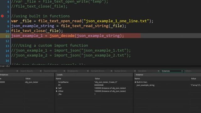201x113 pixels.
Task: Click line number 11 in the gutter
Action: (7, 36)
